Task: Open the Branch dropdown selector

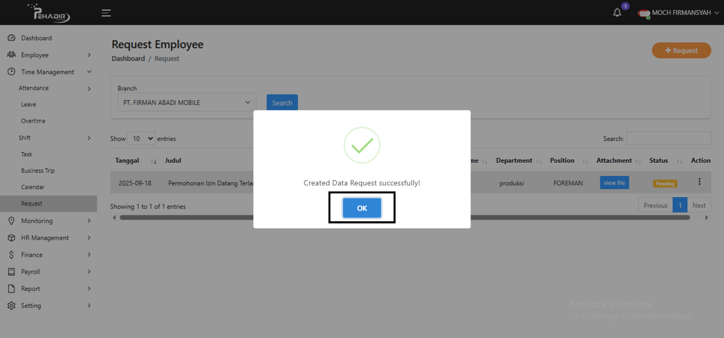Action: click(x=187, y=102)
